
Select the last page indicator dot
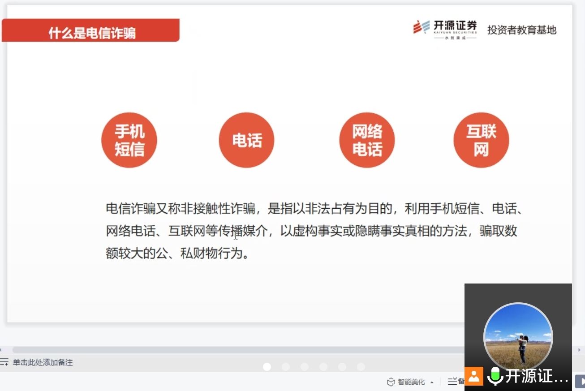[361, 367]
